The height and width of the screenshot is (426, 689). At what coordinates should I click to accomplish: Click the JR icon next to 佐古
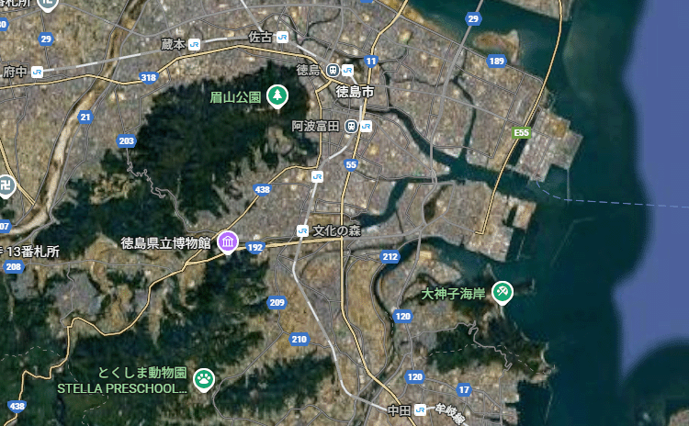pos(283,38)
